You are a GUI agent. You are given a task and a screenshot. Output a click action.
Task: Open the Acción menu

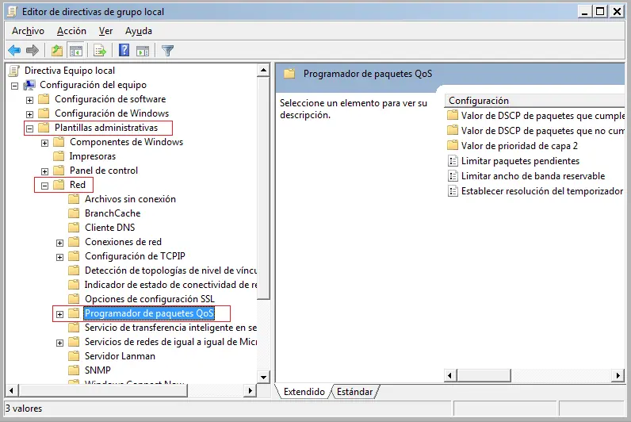(71, 31)
